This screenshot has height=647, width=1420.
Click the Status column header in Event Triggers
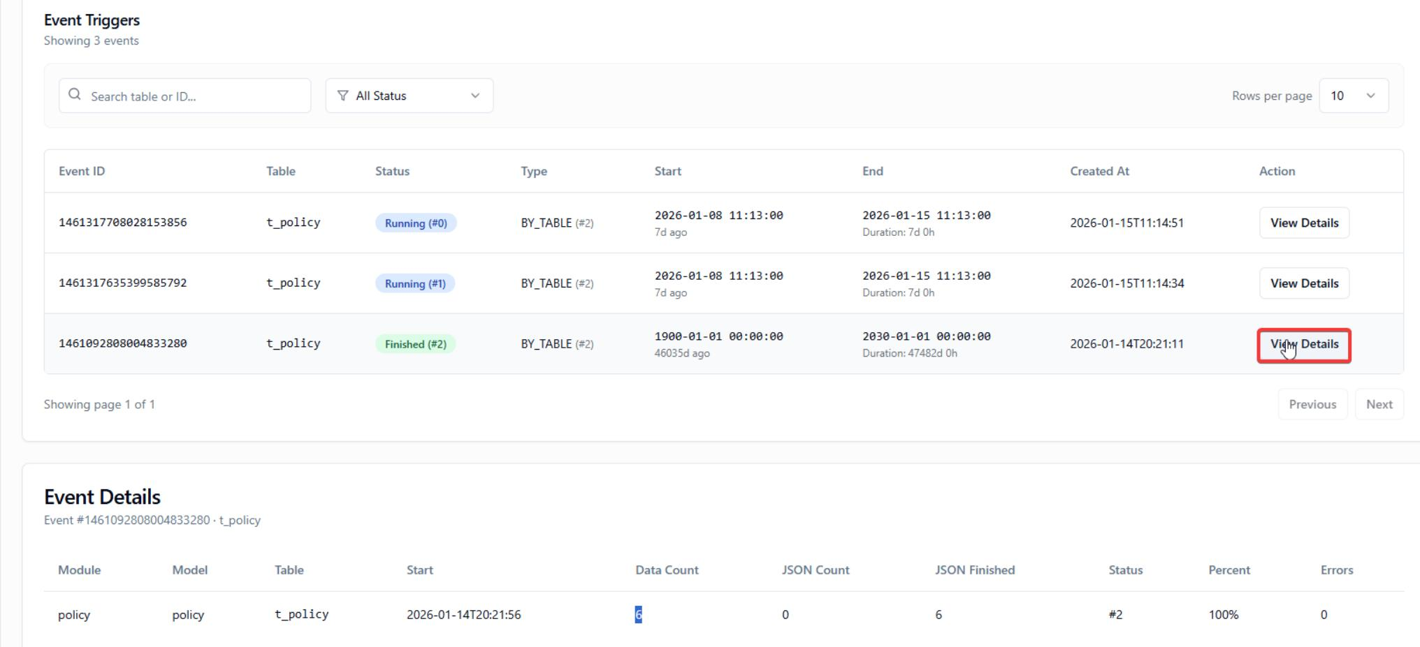(x=392, y=171)
